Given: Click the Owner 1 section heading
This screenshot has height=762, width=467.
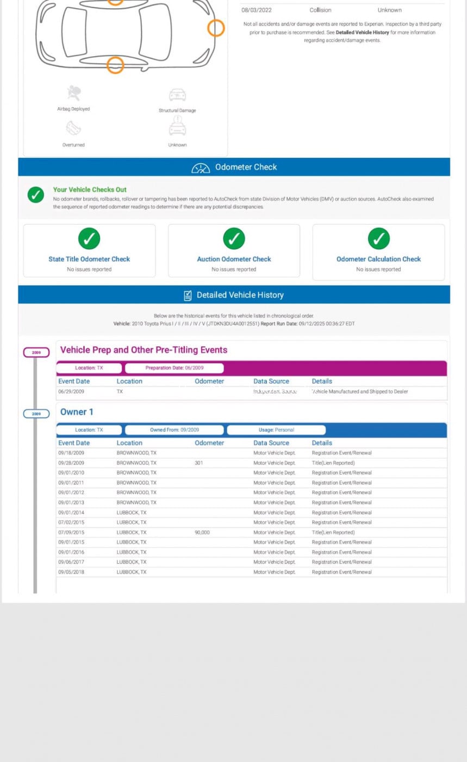Looking at the screenshot, I should coord(77,412).
